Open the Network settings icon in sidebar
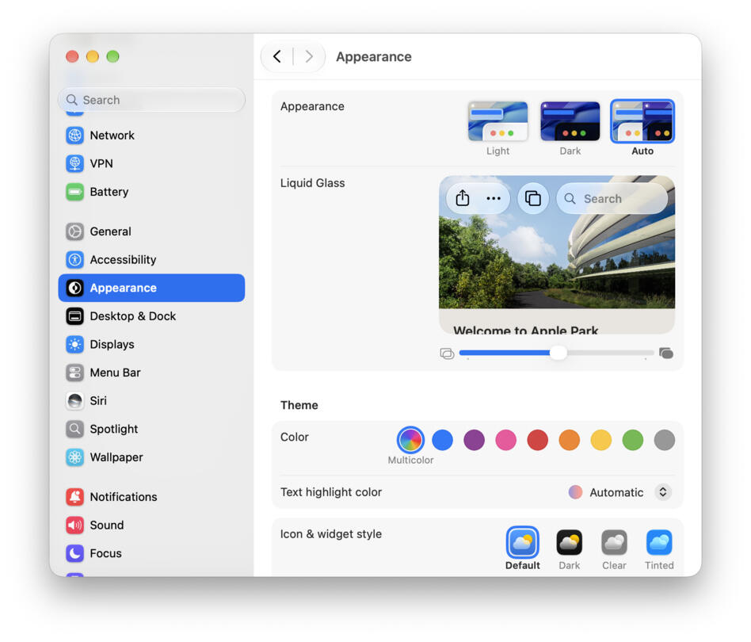This screenshot has height=642, width=751. click(74, 135)
